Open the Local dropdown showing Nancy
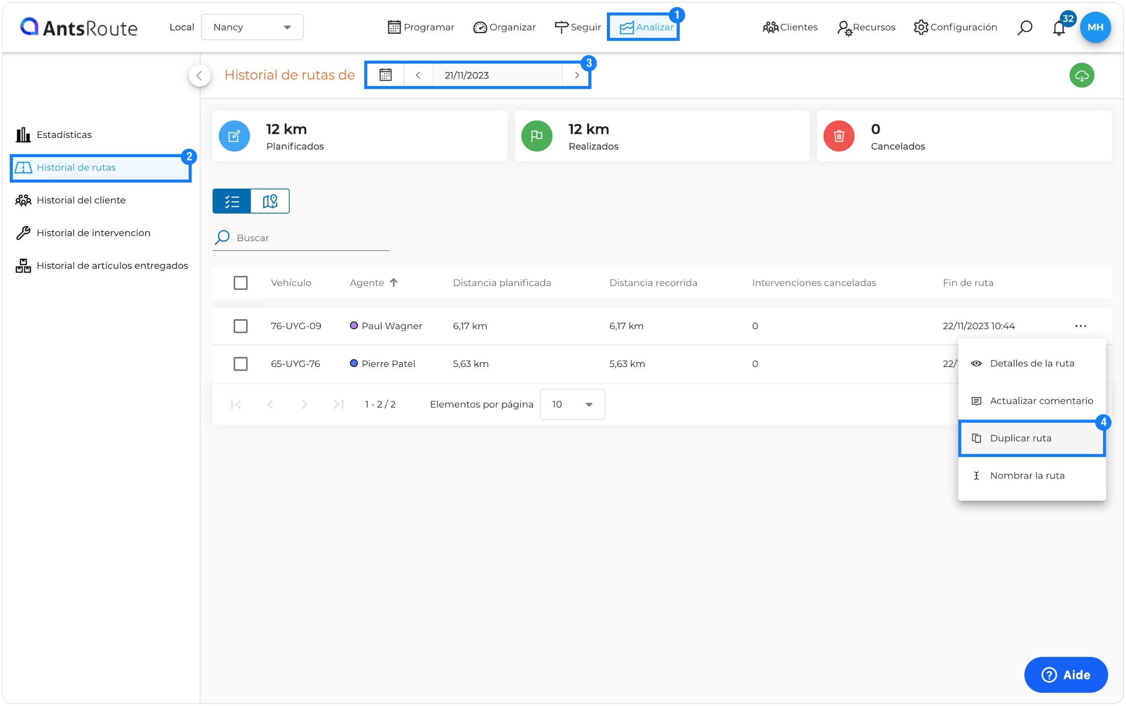 (252, 27)
